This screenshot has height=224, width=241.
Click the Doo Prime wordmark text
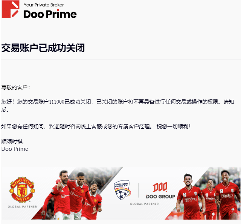[50, 14]
